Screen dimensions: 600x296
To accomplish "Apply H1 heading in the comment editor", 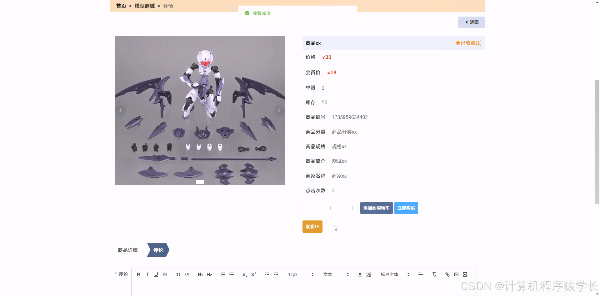I will (200, 274).
